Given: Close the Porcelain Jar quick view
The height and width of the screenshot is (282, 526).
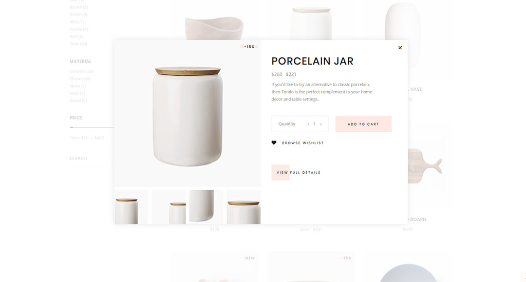Looking at the screenshot, I should click(x=400, y=48).
